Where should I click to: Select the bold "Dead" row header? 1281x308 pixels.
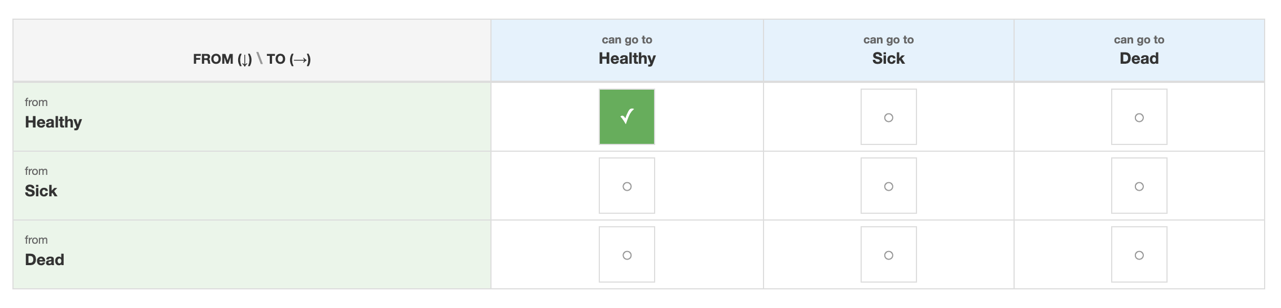pyautogui.click(x=44, y=260)
